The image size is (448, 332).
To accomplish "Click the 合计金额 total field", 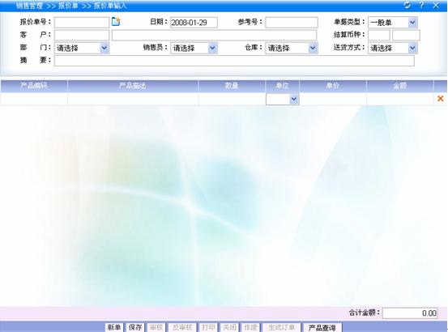I will 410,313.
